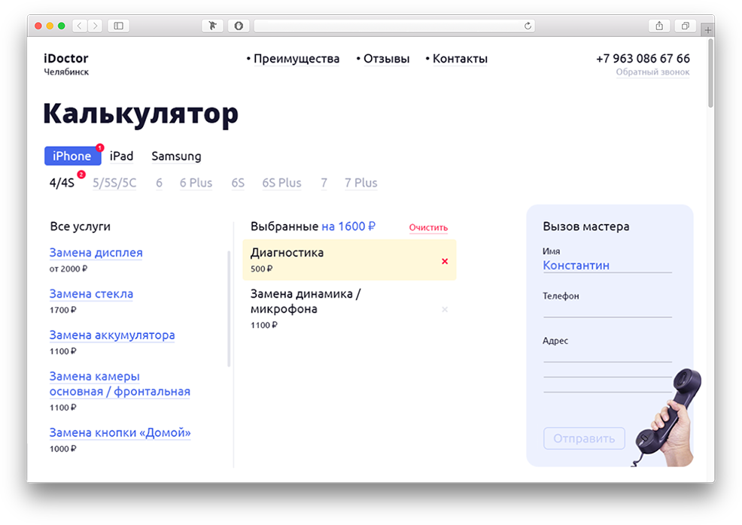This screenshot has height=525, width=742.
Task: Switch to the iPad tab
Action: tap(121, 156)
